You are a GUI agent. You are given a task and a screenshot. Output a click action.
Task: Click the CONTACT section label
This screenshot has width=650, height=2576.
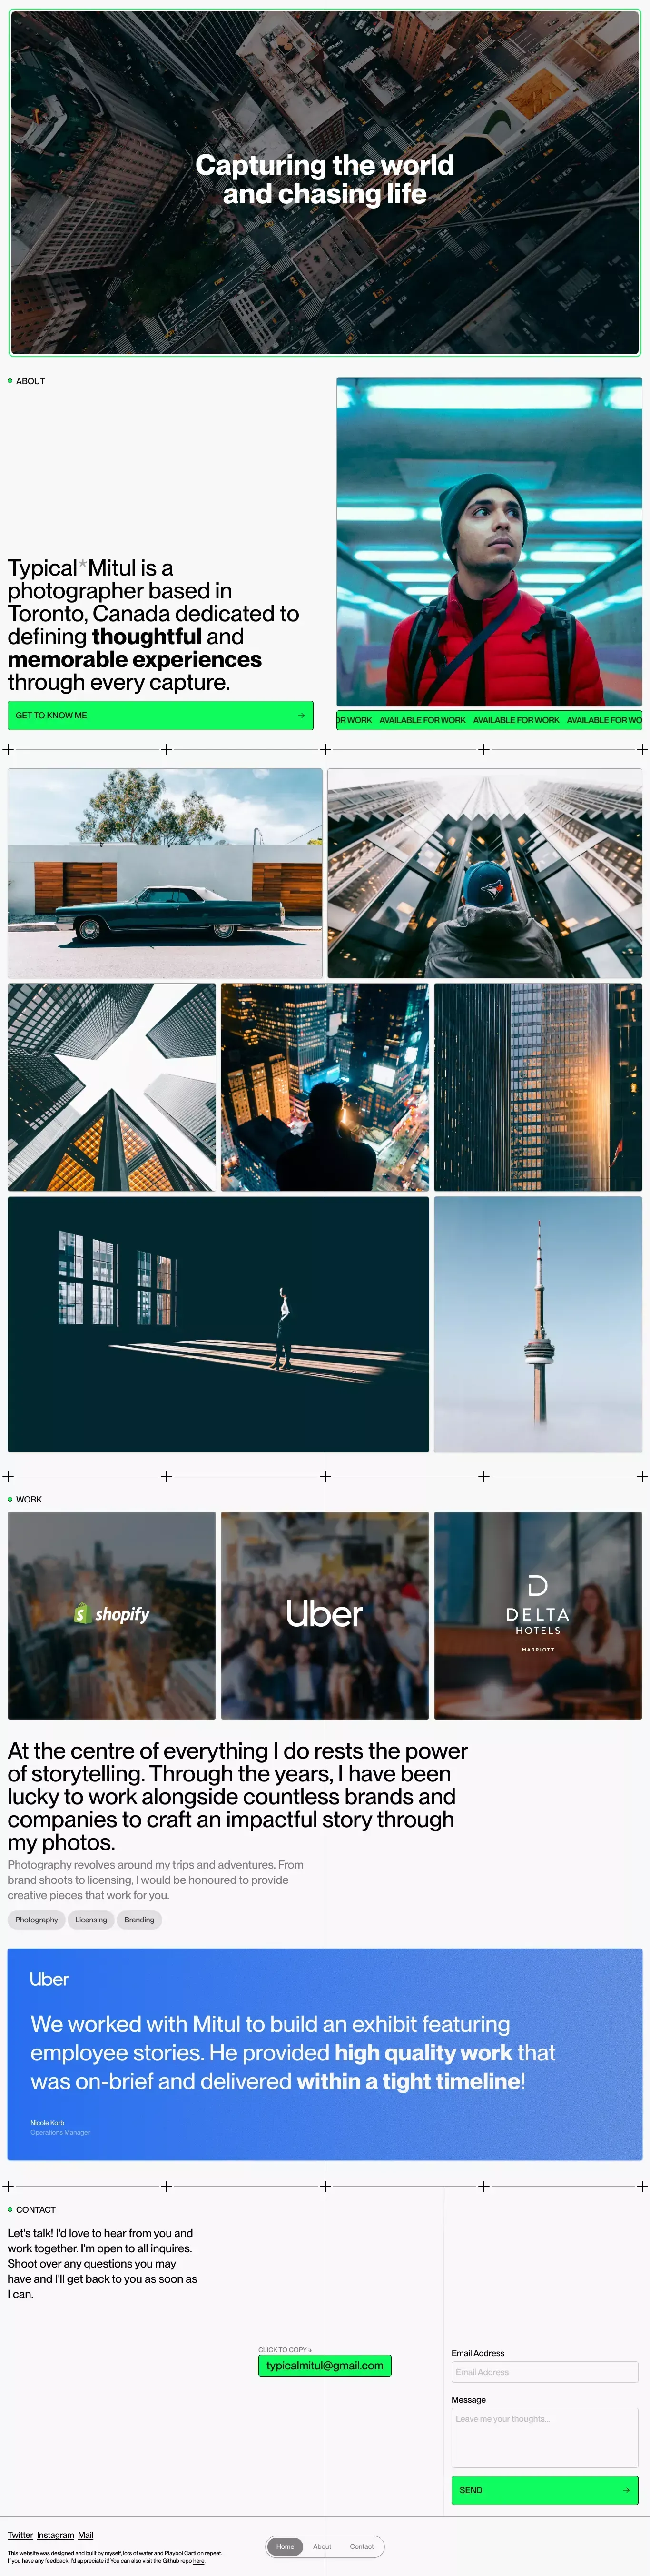tap(36, 2209)
